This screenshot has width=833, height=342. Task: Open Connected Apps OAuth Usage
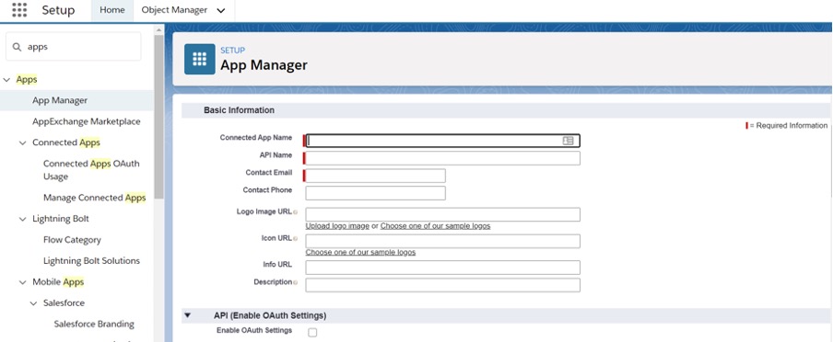pyautogui.click(x=91, y=170)
